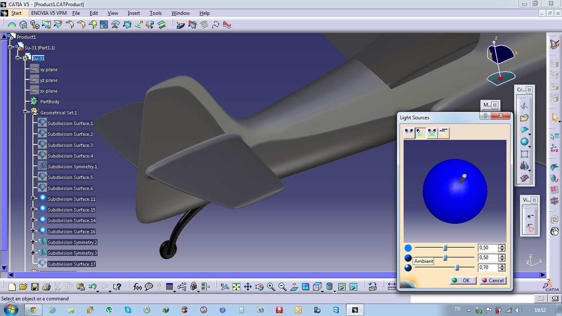Toggle No Light source mode
Image resolution: width=562 pixels, height=316 pixels.
[409, 133]
